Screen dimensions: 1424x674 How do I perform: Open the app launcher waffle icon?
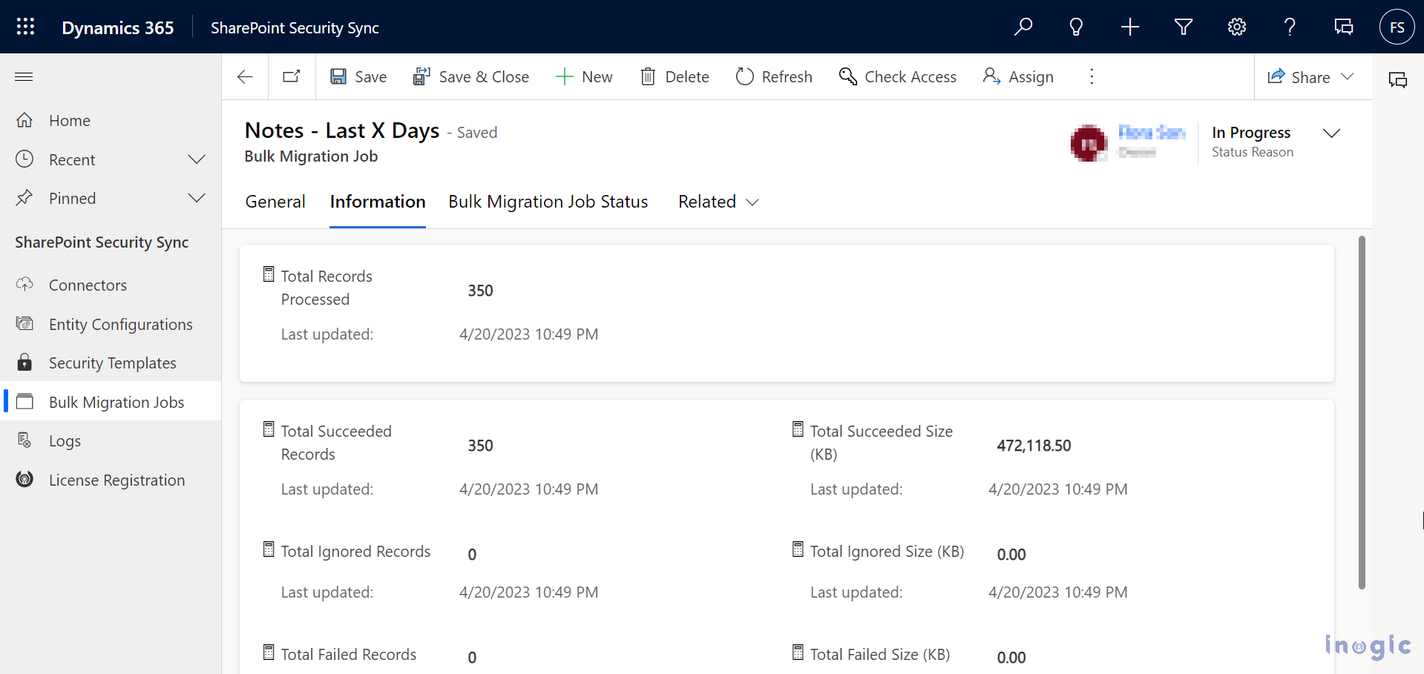(x=25, y=27)
